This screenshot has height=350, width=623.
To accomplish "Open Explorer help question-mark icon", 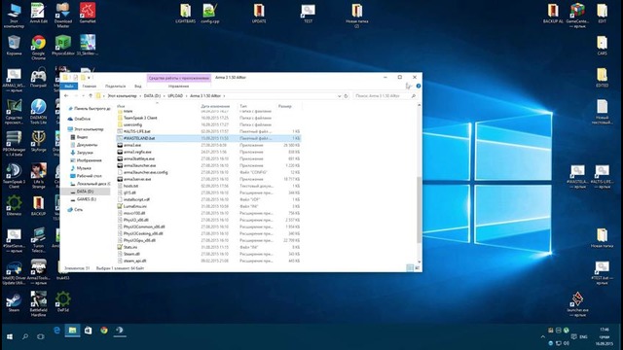I will [x=418, y=86].
